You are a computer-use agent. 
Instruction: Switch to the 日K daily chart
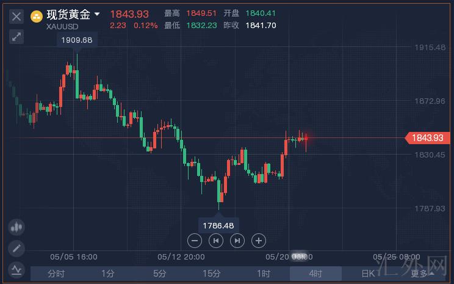click(367, 274)
